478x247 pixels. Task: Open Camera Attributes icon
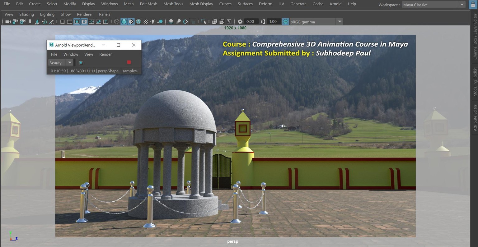pyautogui.click(x=22, y=21)
